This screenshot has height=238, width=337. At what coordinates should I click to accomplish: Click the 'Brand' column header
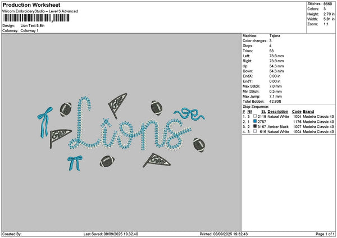point(308,112)
